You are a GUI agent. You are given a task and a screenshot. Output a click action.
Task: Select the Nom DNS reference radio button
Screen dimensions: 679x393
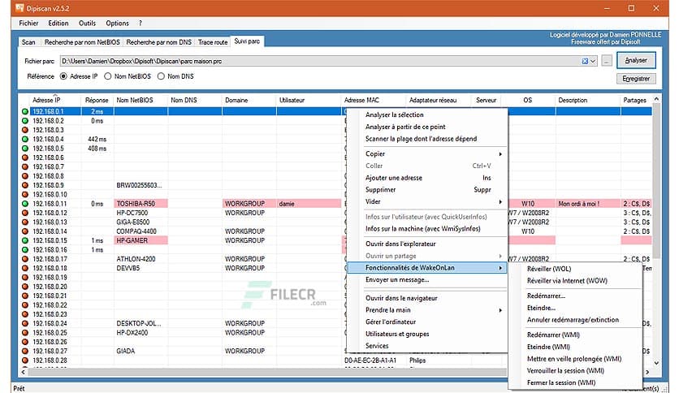161,76
